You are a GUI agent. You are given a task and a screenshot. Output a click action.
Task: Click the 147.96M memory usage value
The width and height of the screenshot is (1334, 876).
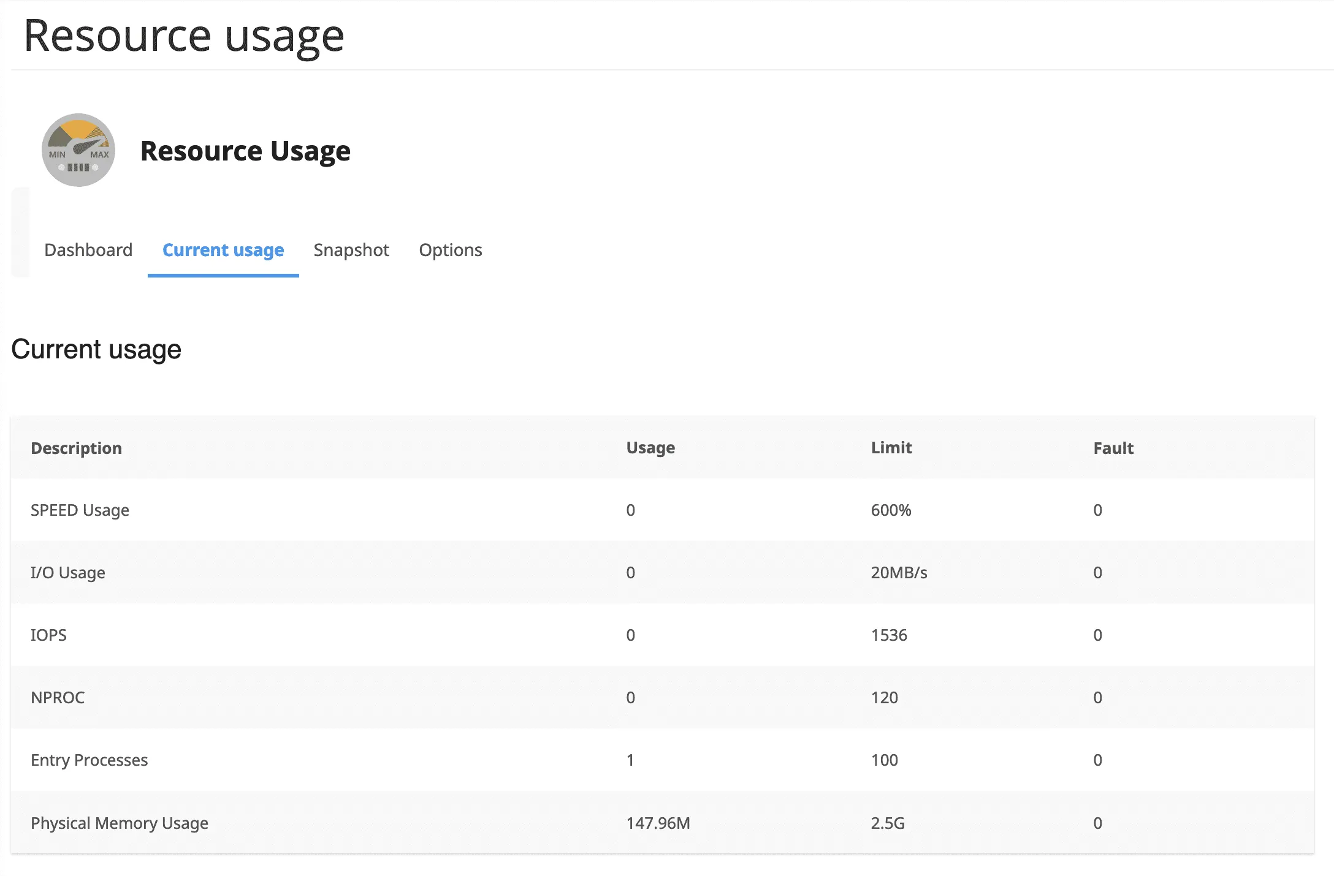[x=658, y=823]
